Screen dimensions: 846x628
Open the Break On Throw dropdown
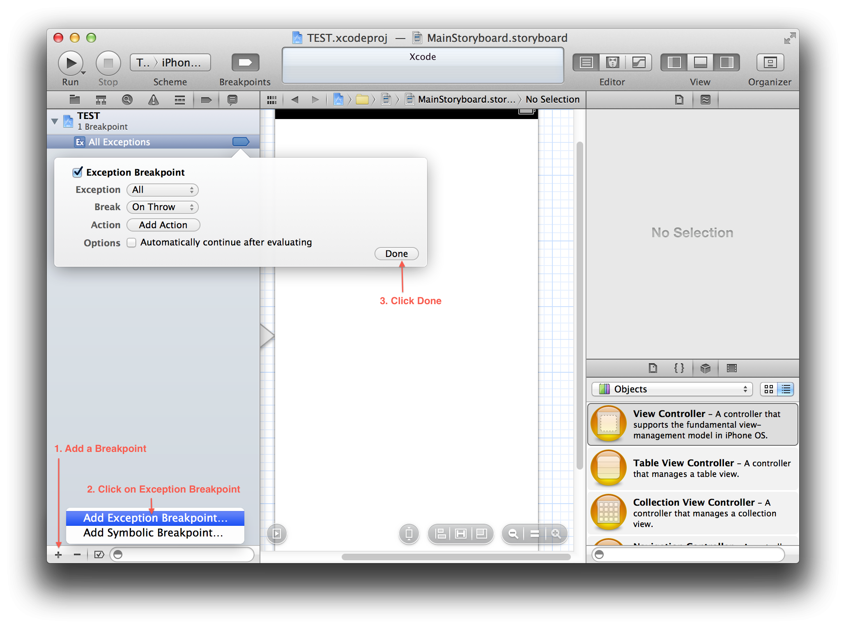[163, 207]
